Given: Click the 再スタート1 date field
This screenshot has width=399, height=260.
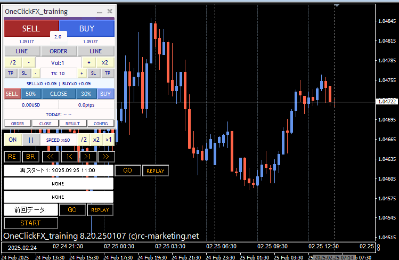Looking at the screenshot, I should 58,170.
